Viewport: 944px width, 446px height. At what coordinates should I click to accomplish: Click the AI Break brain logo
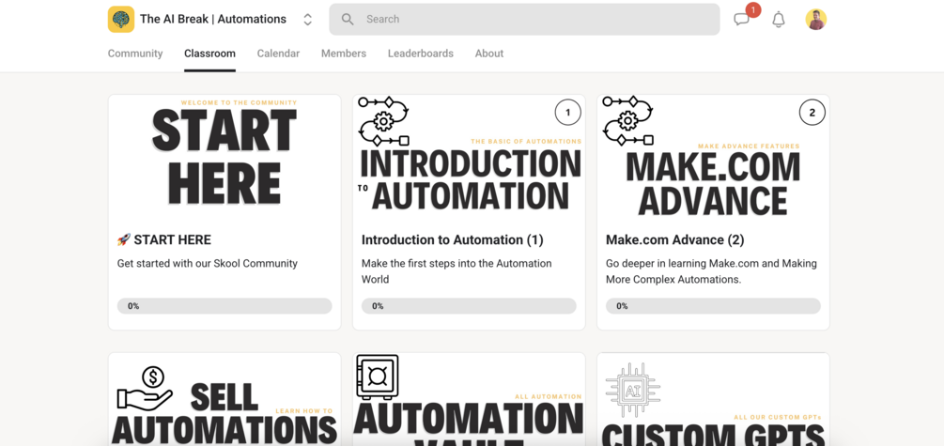click(x=121, y=20)
